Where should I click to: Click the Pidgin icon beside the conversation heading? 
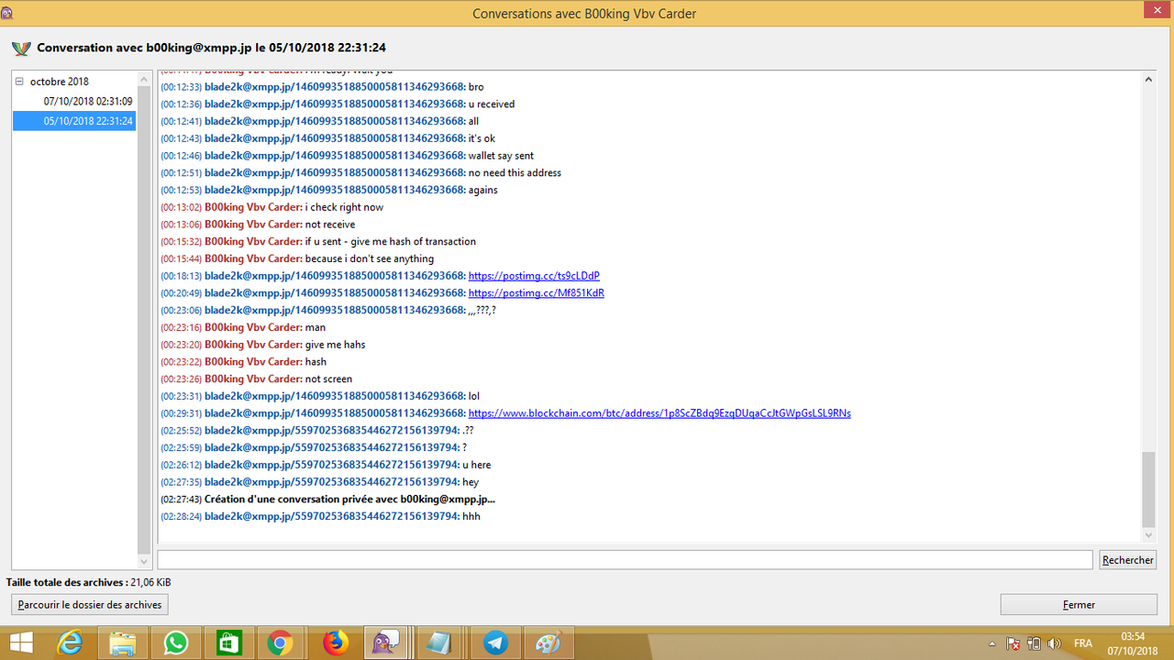[x=21, y=49]
